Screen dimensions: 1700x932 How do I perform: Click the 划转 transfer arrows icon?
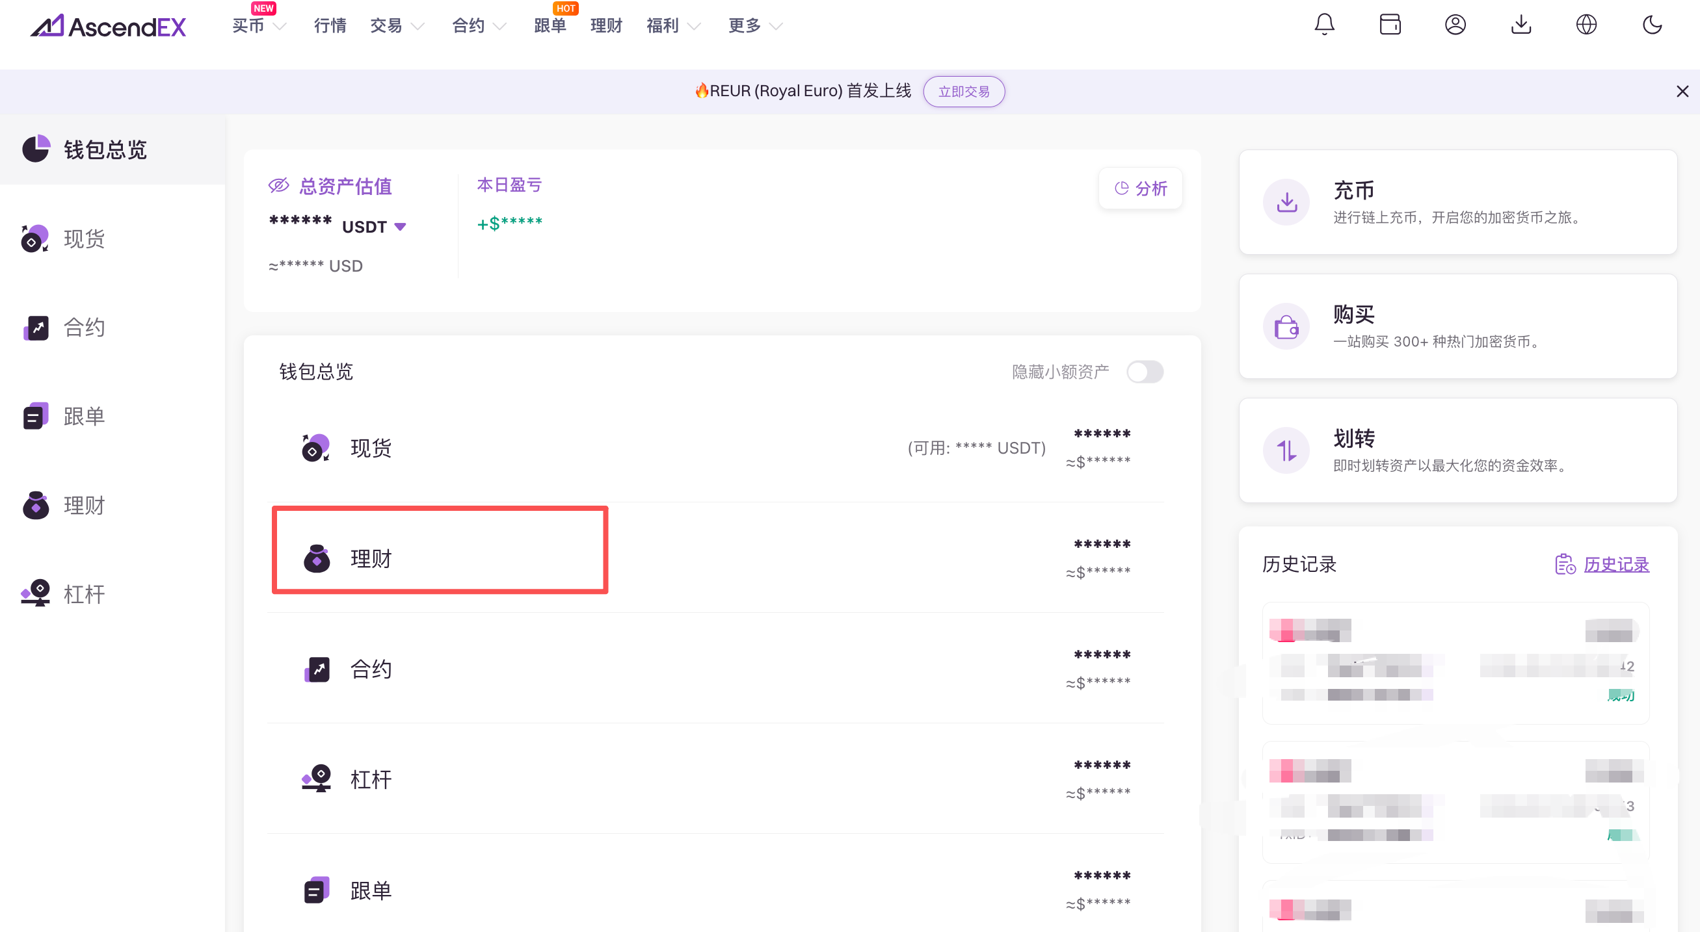tap(1286, 450)
